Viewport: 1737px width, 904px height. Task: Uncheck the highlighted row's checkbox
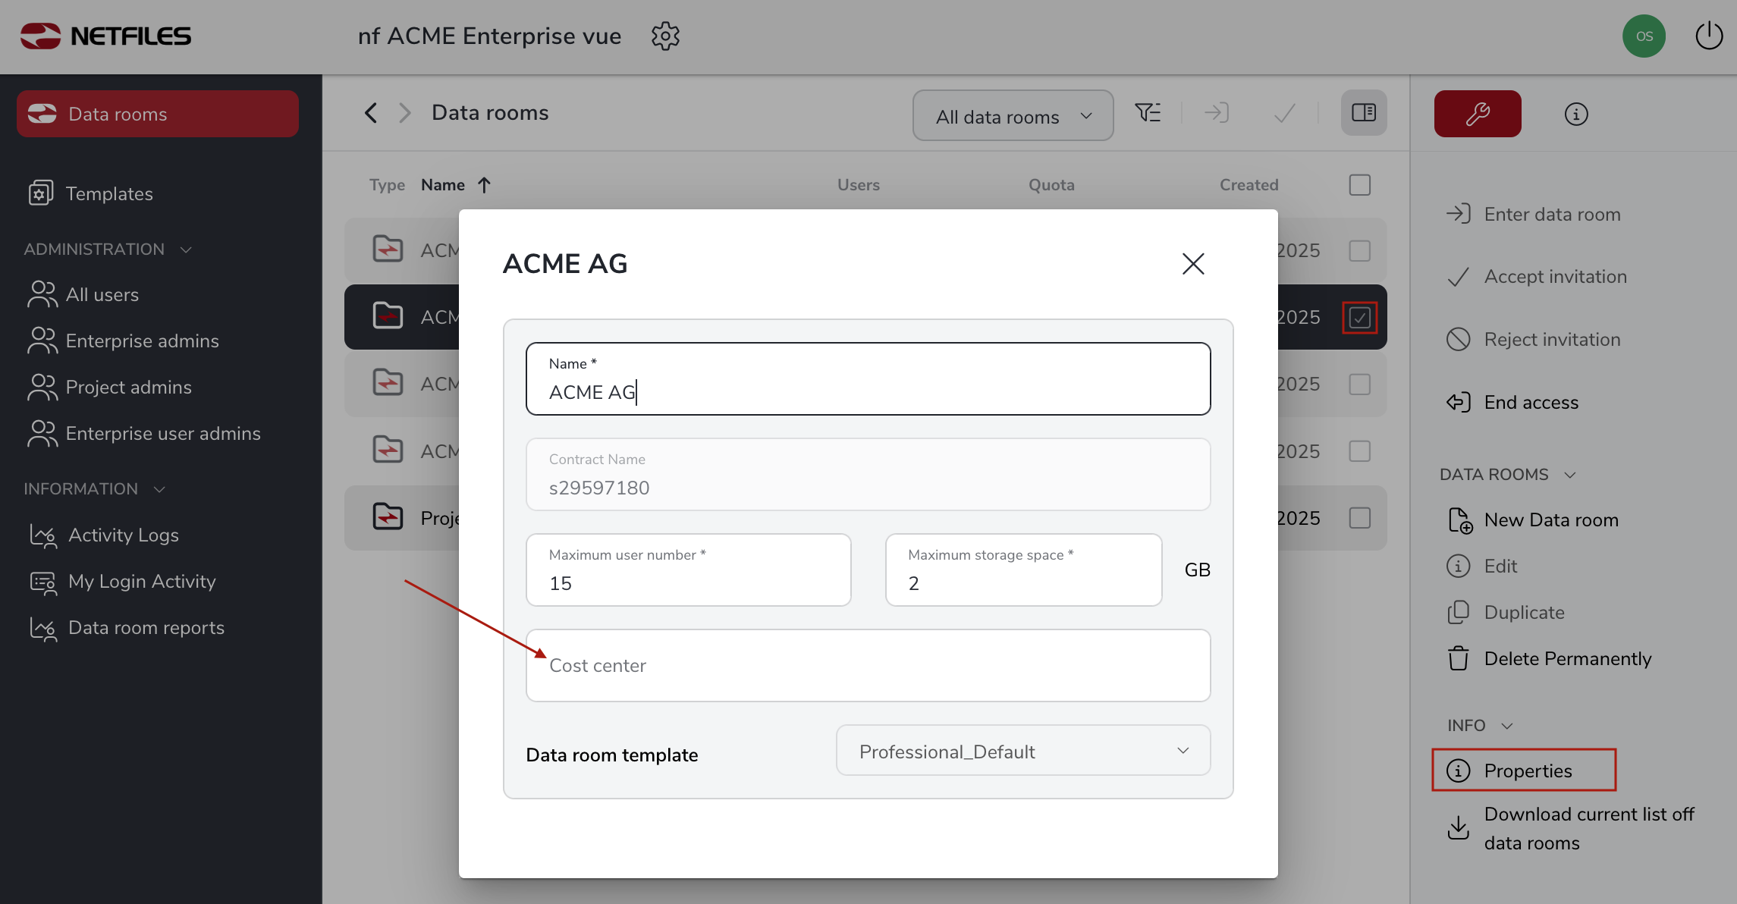tap(1359, 318)
